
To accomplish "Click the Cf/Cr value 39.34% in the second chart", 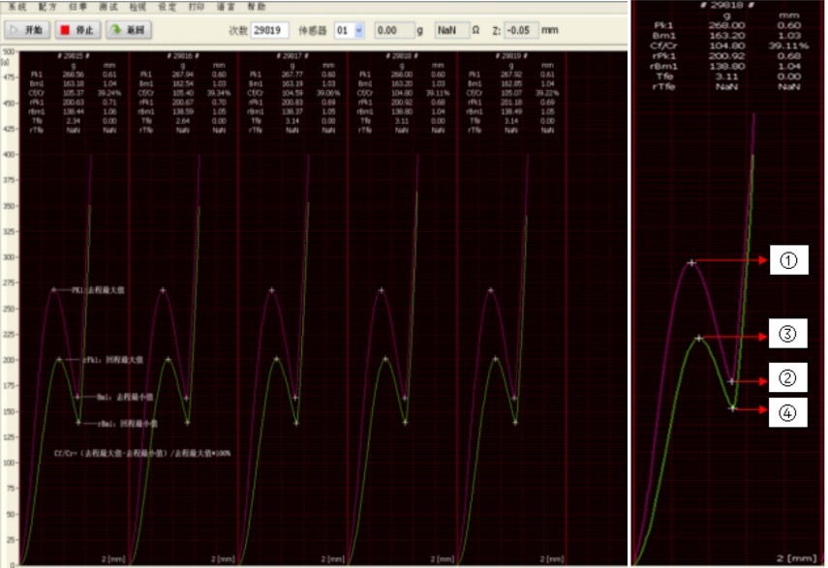I will coord(219,93).
